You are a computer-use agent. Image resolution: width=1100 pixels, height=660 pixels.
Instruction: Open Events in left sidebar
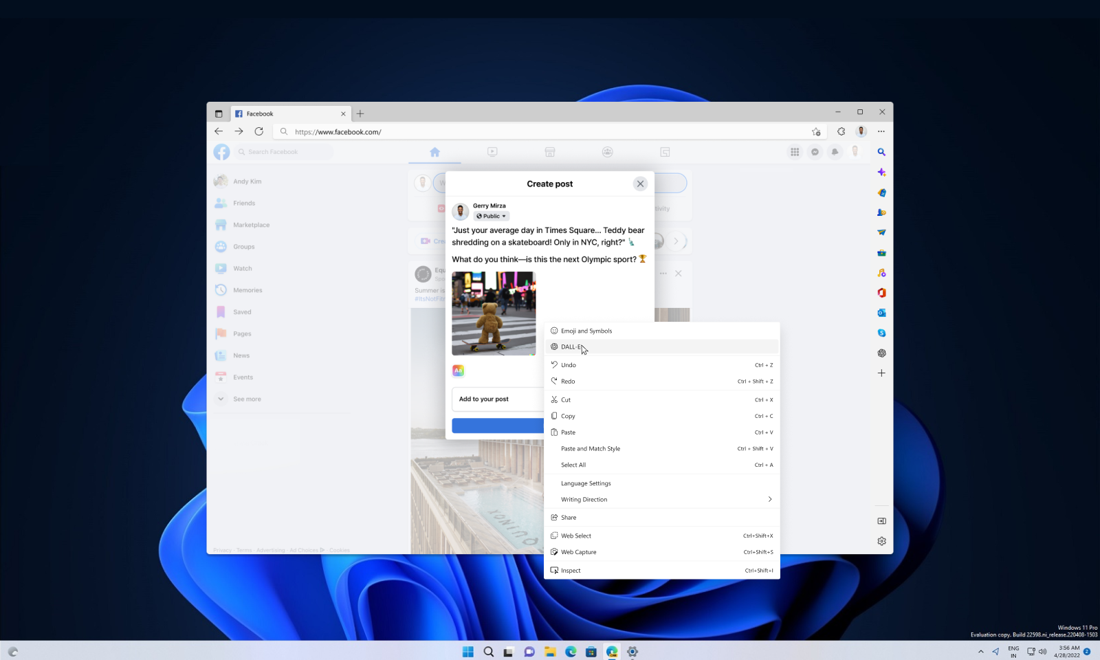click(x=235, y=377)
